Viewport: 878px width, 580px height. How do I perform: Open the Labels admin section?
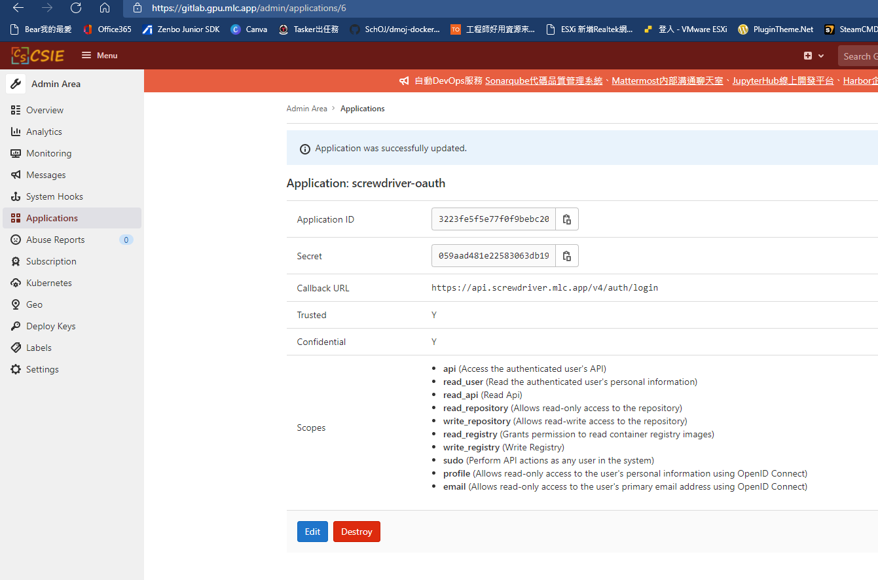37,347
